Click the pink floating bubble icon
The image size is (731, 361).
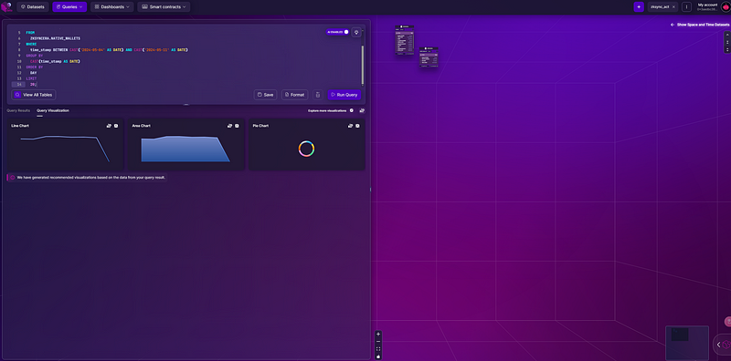point(727,322)
